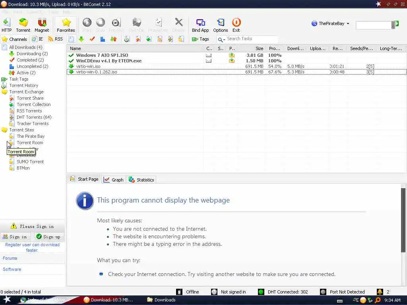Viewport: 407px width, 305px height.
Task: Sort by the Upload rate column header
Action: pyautogui.click(x=318, y=48)
